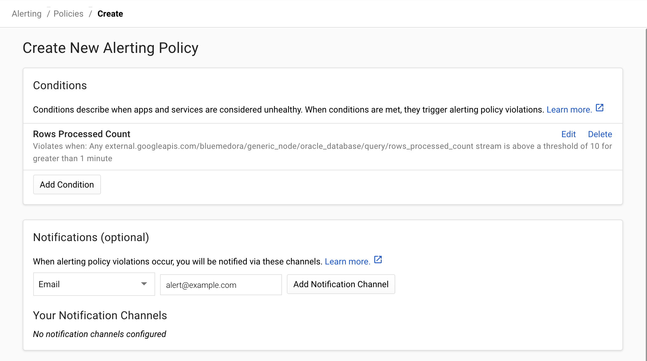647x361 pixels.
Task: Select the Create breadcrumb item
Action: coord(110,14)
